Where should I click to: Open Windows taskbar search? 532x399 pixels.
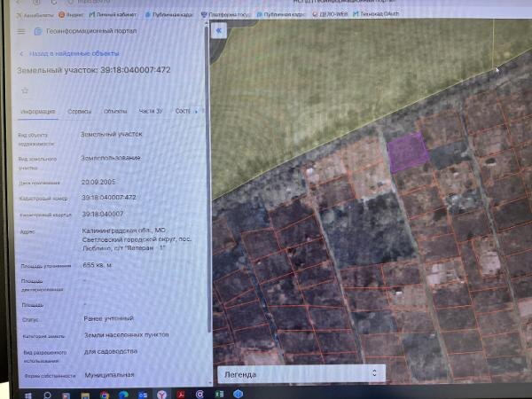[48, 395]
